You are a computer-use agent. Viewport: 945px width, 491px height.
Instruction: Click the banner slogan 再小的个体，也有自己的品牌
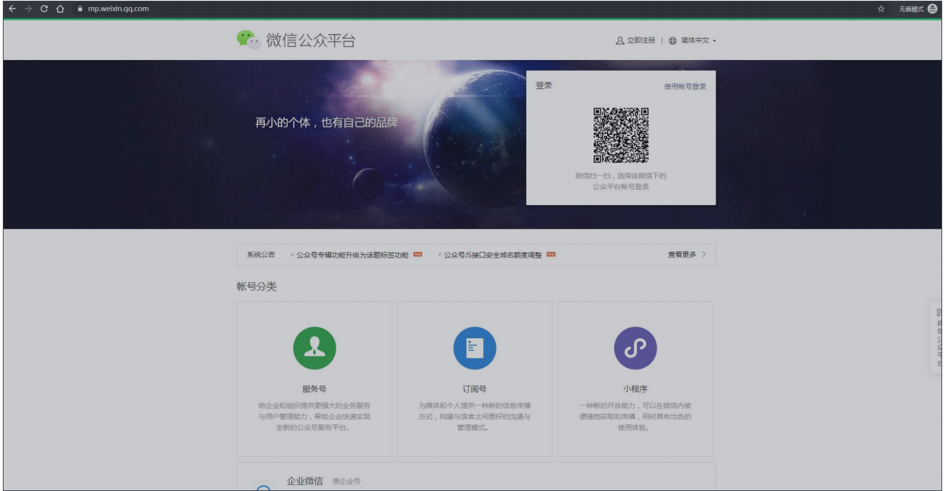point(327,122)
